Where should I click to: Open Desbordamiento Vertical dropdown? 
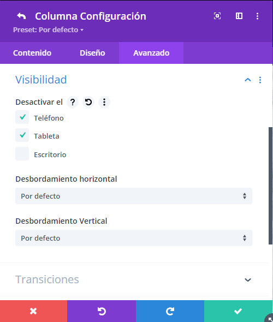[134, 238]
